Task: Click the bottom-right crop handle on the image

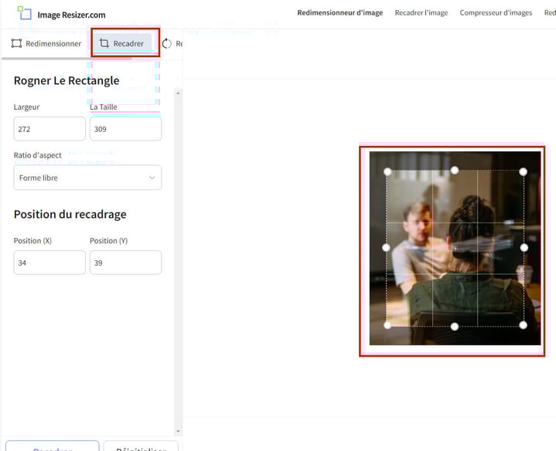Action: click(524, 325)
